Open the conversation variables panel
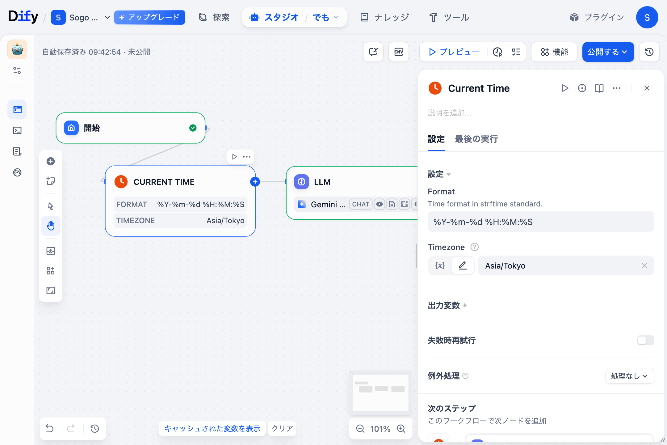Viewport: 667px width, 445px height. (373, 52)
